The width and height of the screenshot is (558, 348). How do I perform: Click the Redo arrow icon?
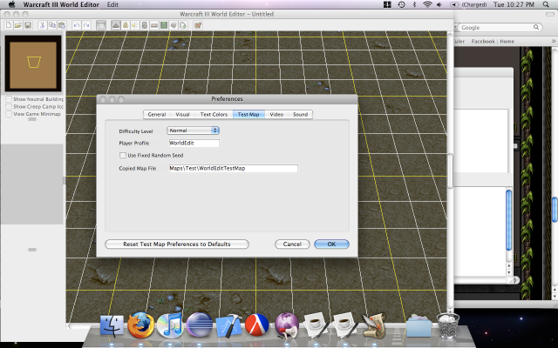[86, 25]
